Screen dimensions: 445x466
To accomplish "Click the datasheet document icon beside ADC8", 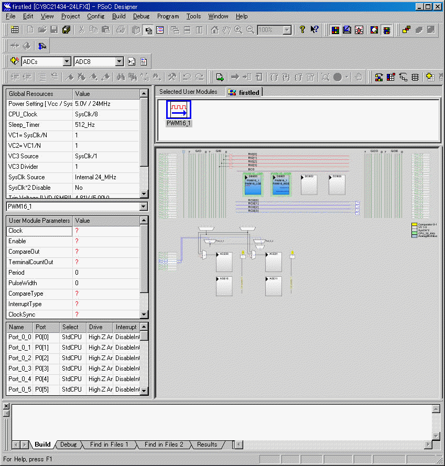I will (144, 61).
